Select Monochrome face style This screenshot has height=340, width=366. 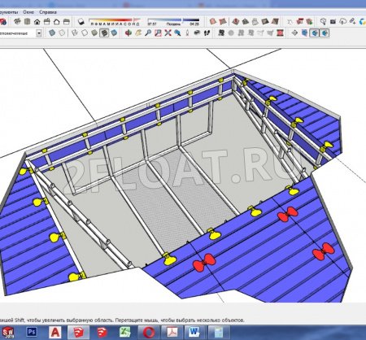pyautogui.click(x=114, y=33)
